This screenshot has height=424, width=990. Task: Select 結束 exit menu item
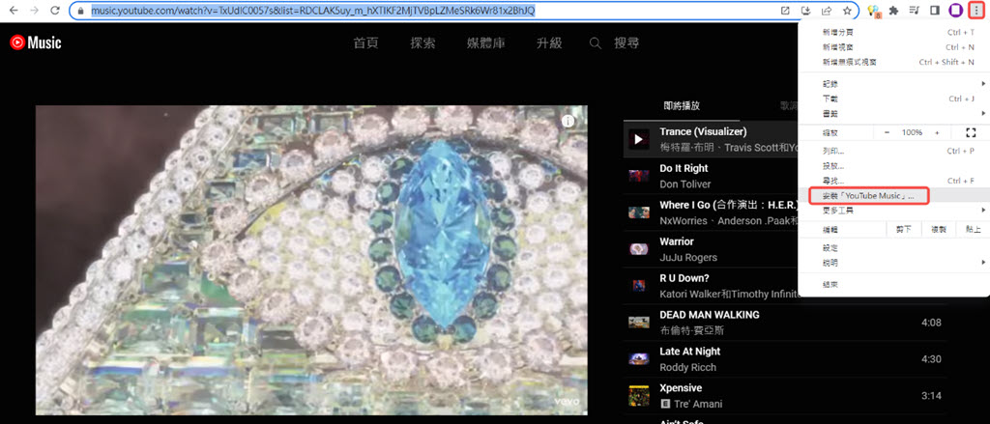tap(892, 285)
